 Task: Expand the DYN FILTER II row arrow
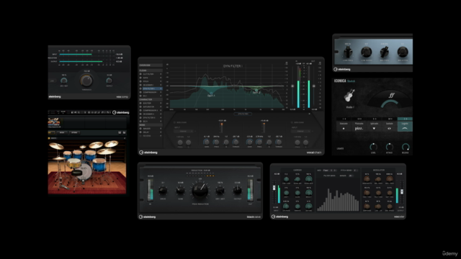161,117
